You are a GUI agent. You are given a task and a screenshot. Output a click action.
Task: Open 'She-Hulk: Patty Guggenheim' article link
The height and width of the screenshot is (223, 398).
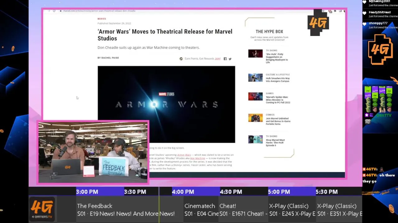(277, 58)
